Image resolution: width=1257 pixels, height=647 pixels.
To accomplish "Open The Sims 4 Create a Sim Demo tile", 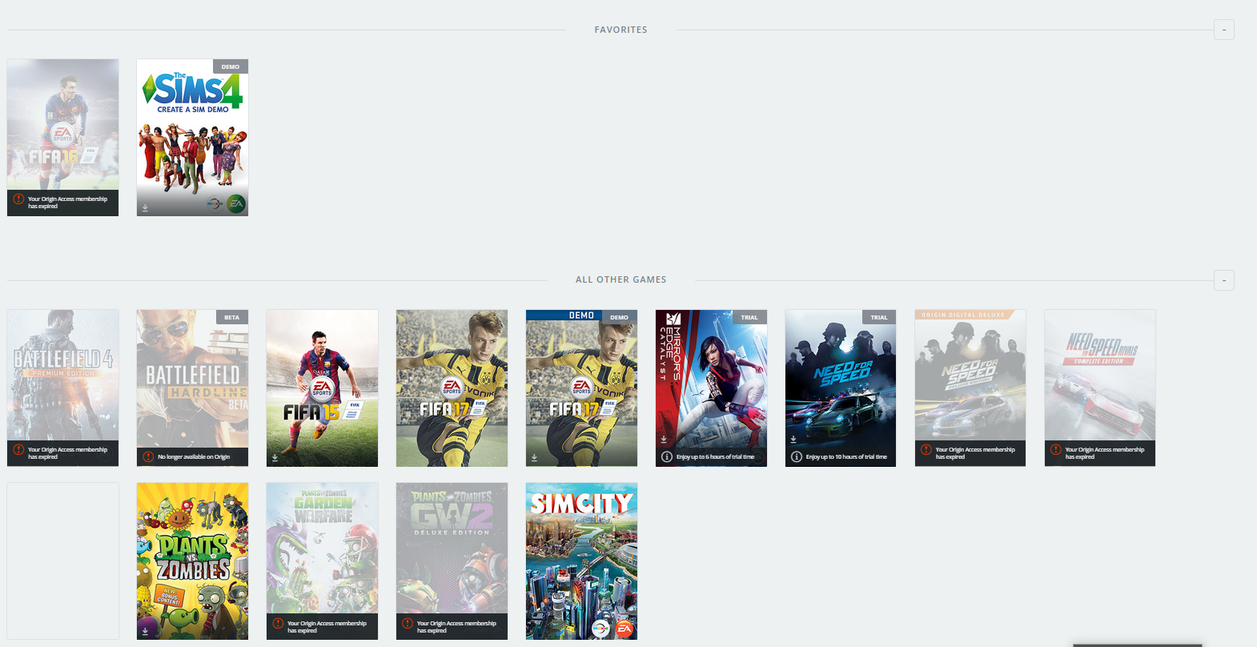I will tap(192, 137).
